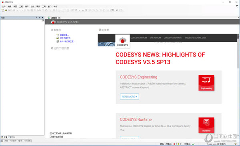Viewport: 240px width, 146px height.
Task: Open the 编译 menu
Action: (27, 6)
